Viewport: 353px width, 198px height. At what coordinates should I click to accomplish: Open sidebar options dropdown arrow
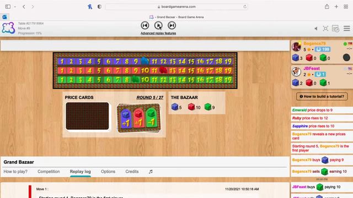(x=15, y=7)
